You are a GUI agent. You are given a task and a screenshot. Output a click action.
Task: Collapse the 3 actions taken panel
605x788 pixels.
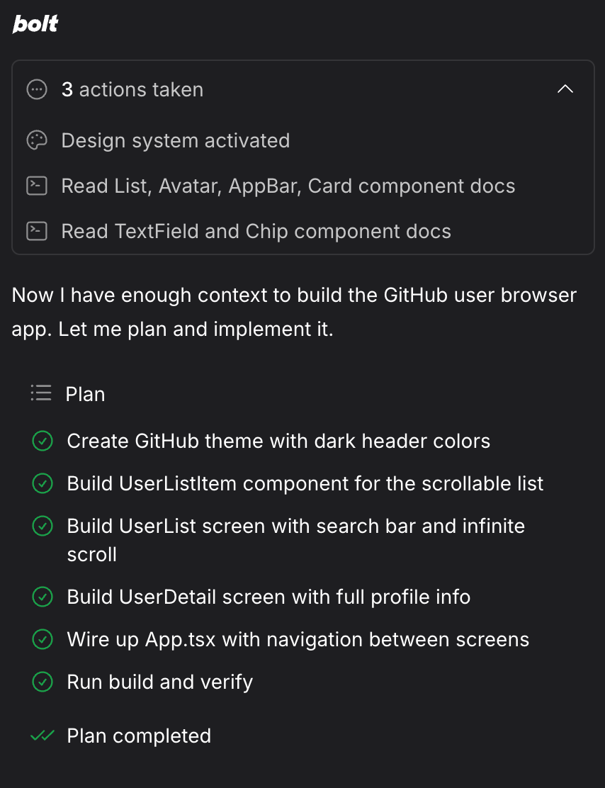point(565,89)
